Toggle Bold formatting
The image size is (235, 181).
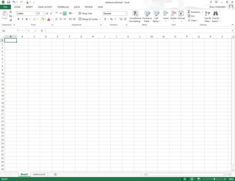pos(19,19)
